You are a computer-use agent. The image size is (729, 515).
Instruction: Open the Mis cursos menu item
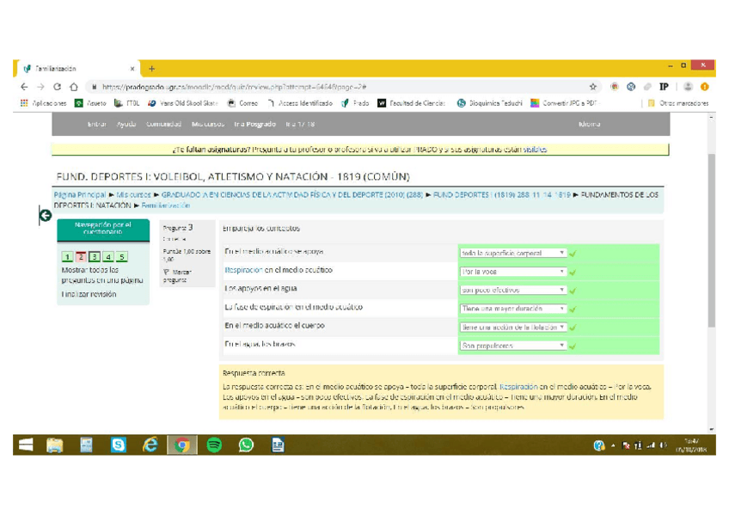(208, 125)
